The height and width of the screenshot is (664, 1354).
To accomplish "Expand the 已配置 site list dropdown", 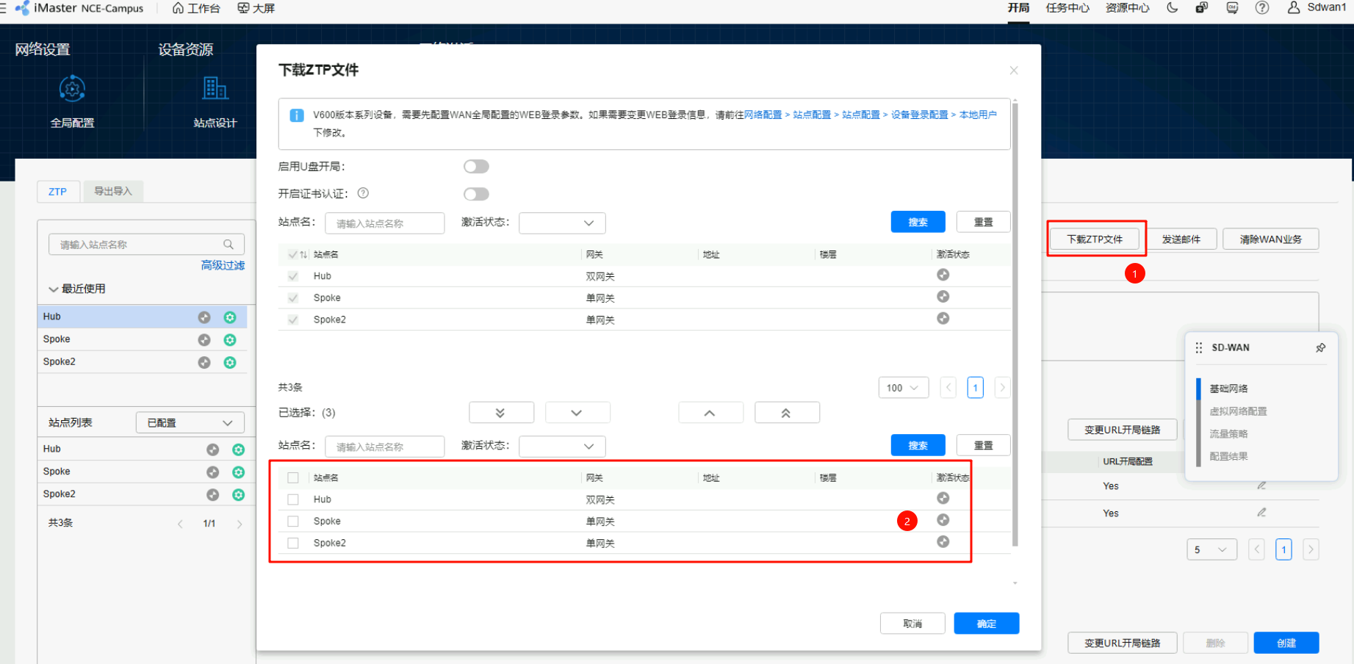I will (x=190, y=423).
